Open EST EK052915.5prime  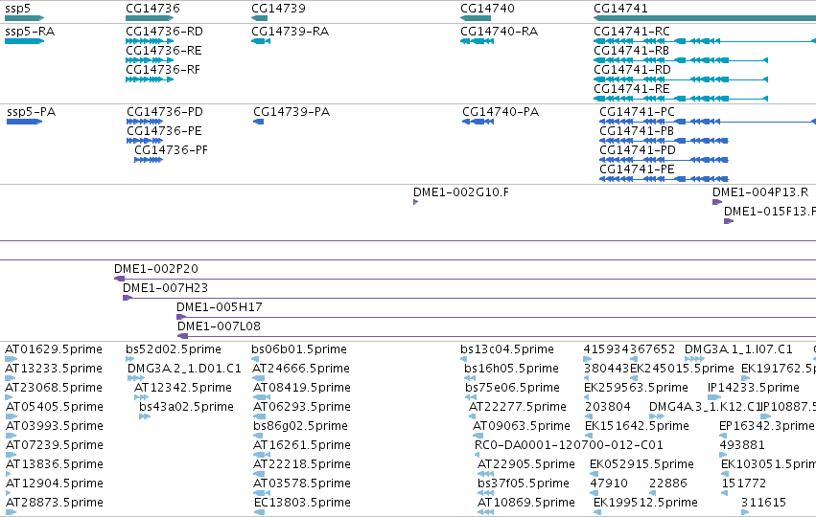click(x=641, y=464)
